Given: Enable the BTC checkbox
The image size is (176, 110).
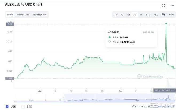Looking at the screenshot, I should (x=23, y=107).
